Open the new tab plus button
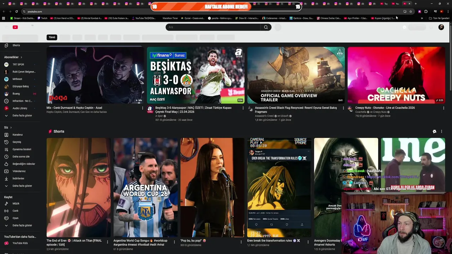 (x=416, y=4)
